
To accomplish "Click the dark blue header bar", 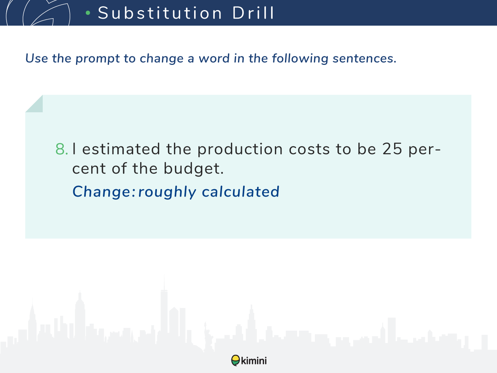I will pos(248,13).
